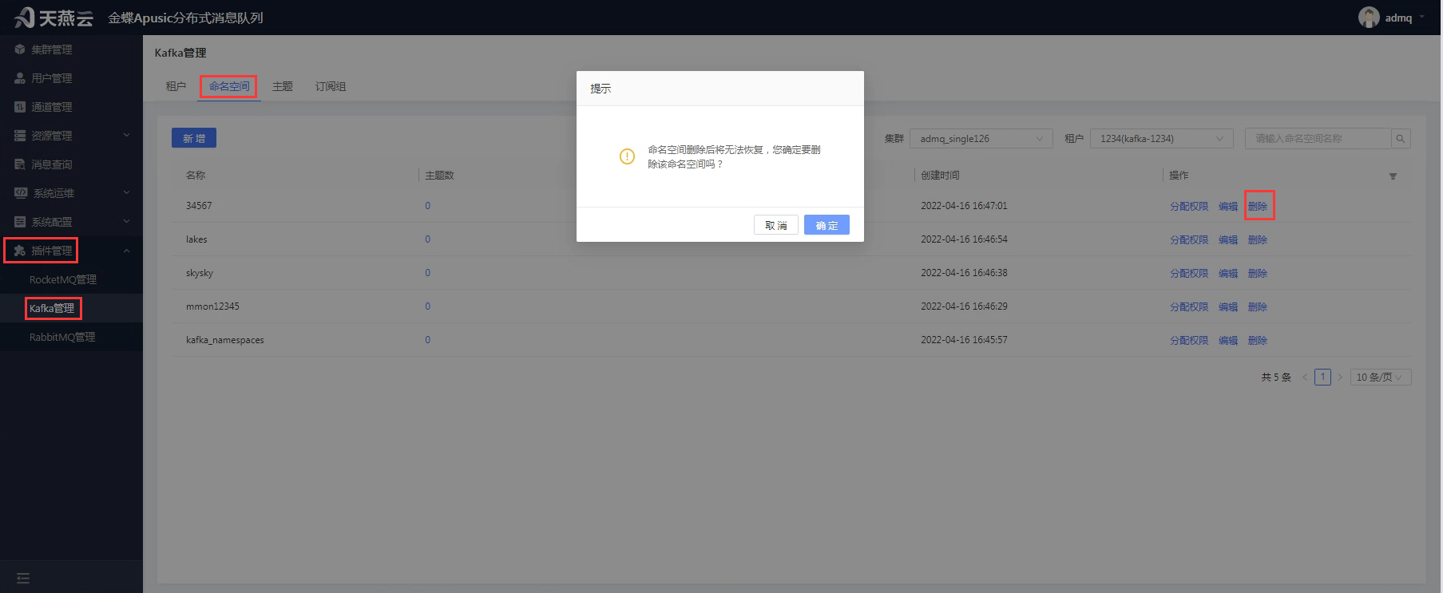Switch to the 租户 tab

176,86
